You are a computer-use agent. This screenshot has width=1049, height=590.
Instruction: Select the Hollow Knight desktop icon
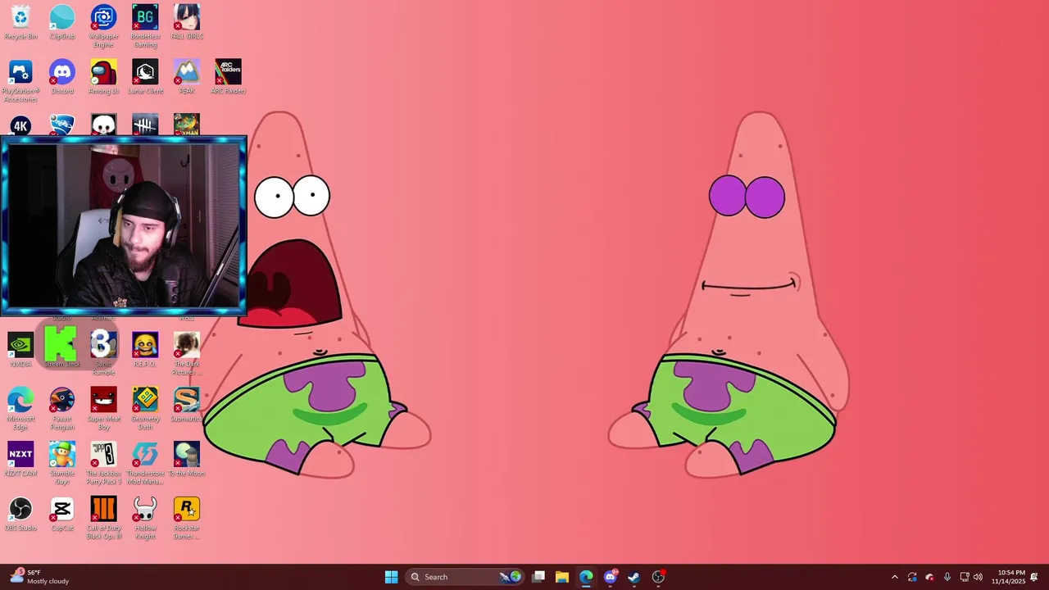point(145,519)
